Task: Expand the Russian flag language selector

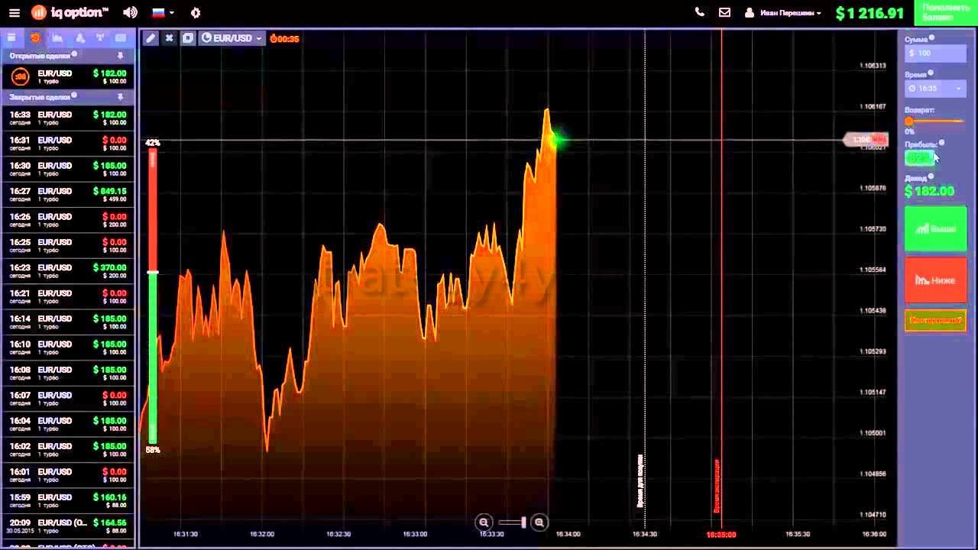Action: [163, 13]
